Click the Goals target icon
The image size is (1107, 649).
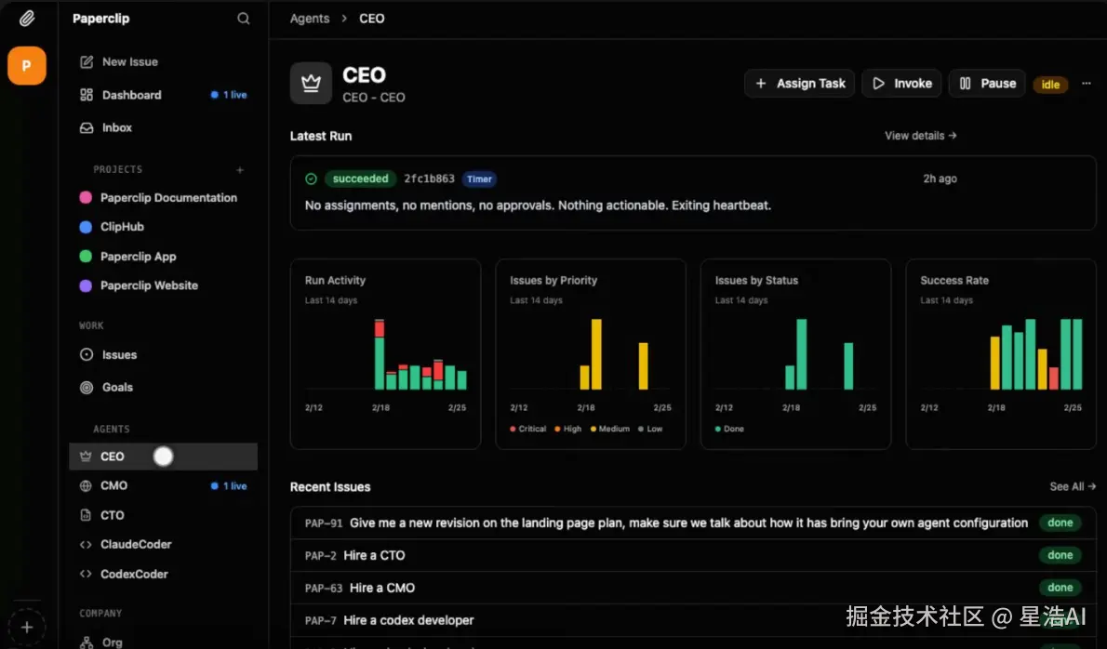coord(87,388)
